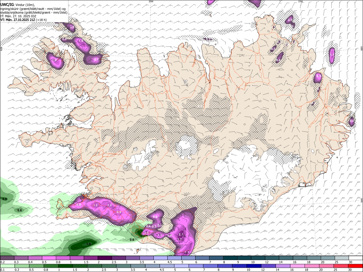Select the medium green 0.5 swatch in lower legend

(36, 266)
